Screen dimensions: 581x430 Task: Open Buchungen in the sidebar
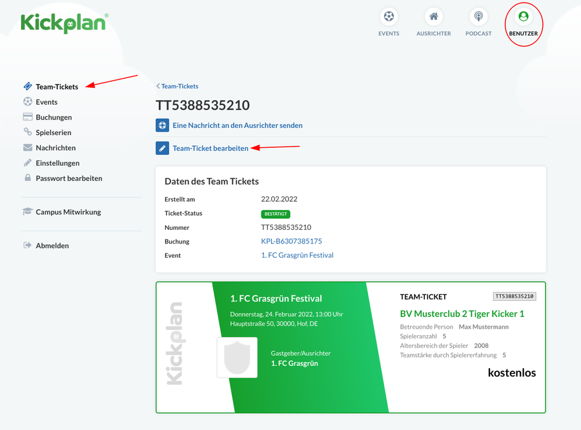(x=54, y=117)
